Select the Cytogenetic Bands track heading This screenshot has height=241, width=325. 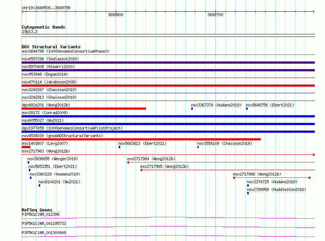(43, 27)
